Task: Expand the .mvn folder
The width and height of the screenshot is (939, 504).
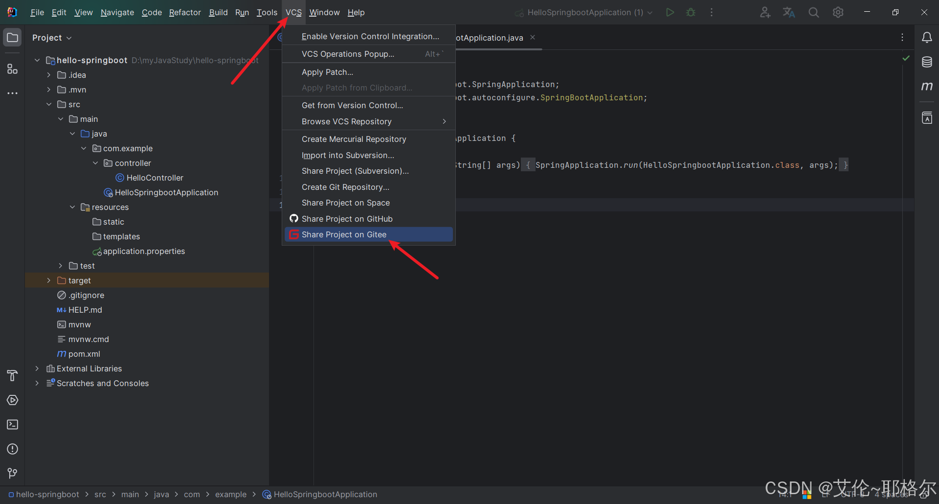Action: pyautogui.click(x=49, y=90)
